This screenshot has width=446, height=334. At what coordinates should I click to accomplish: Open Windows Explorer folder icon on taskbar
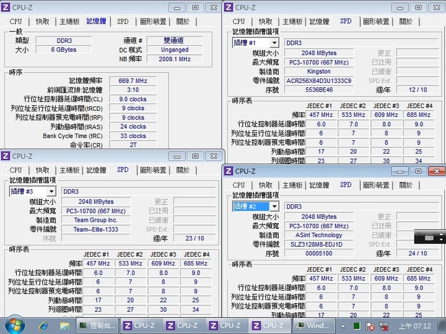tap(64, 325)
